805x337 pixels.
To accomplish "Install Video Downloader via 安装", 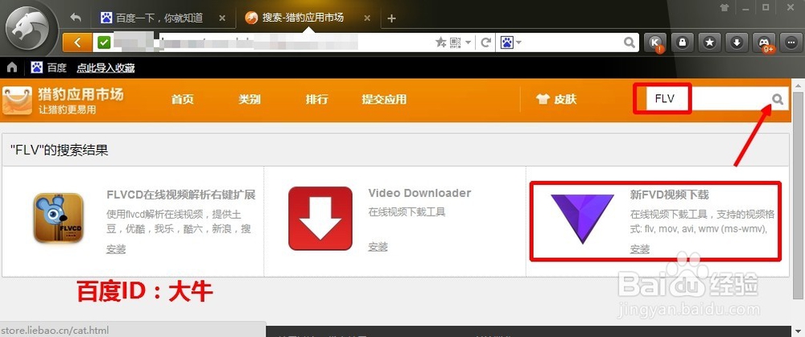I will tap(378, 247).
